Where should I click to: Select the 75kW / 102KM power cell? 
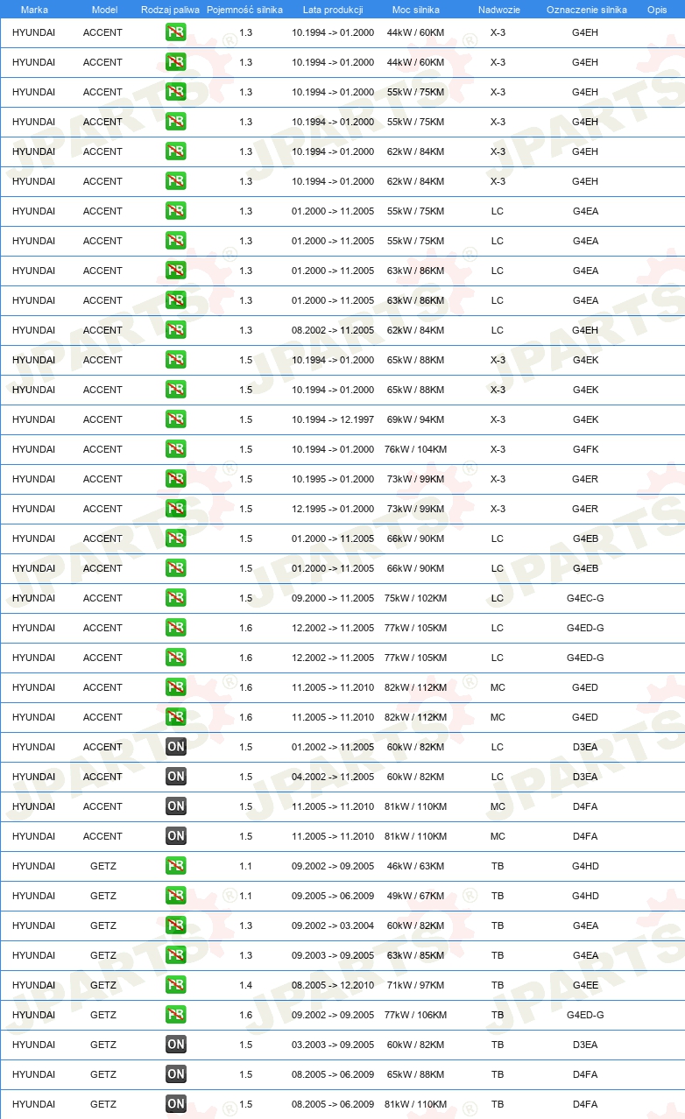click(415, 598)
